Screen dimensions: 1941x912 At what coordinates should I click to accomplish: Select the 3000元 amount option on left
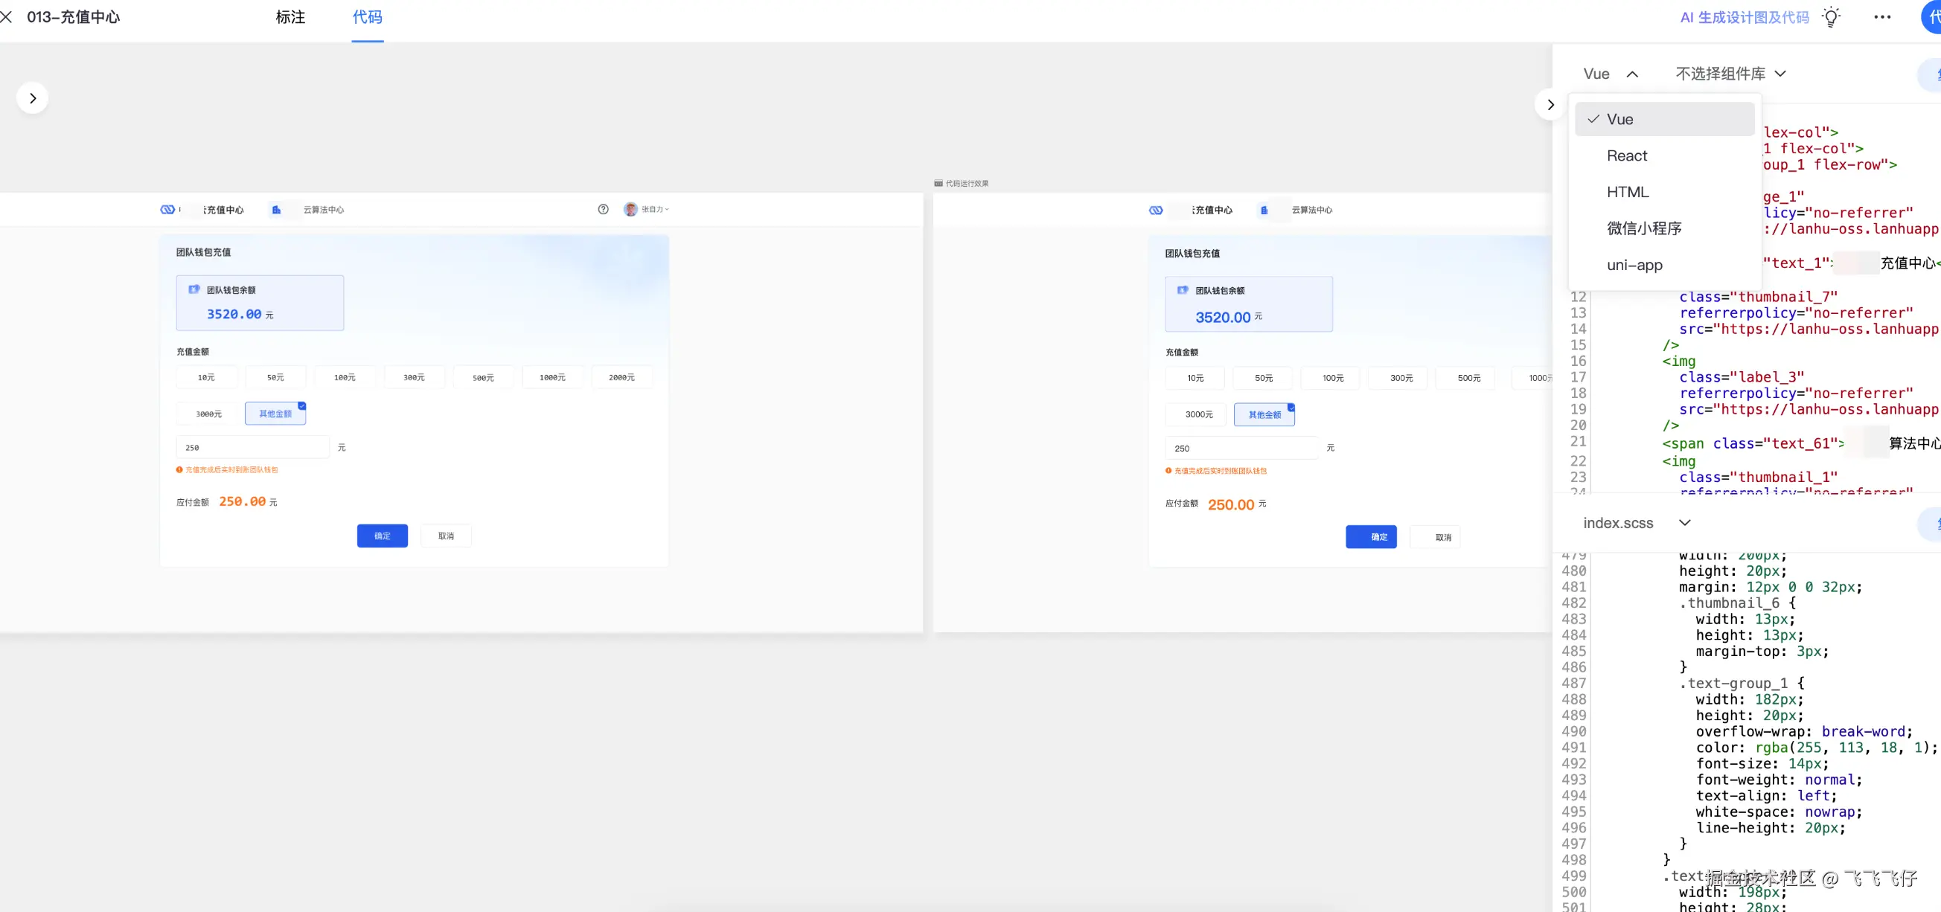(x=208, y=414)
